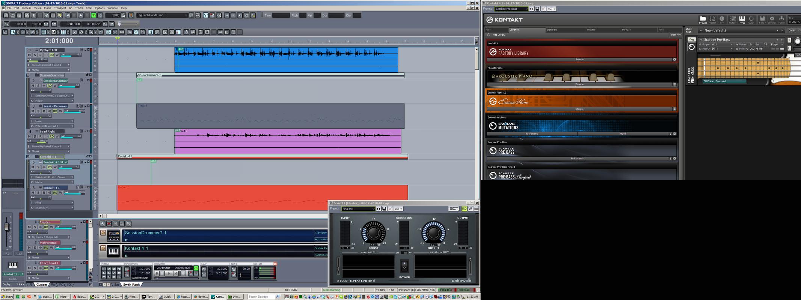The image size is (801, 300).
Task: Adjust the Boost11 OUTPUT knob
Action: pyautogui.click(x=433, y=233)
